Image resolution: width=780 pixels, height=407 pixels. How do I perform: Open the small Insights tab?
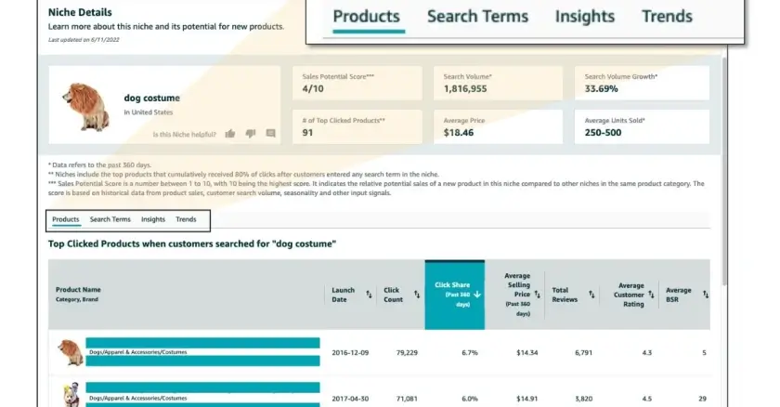[x=152, y=219]
